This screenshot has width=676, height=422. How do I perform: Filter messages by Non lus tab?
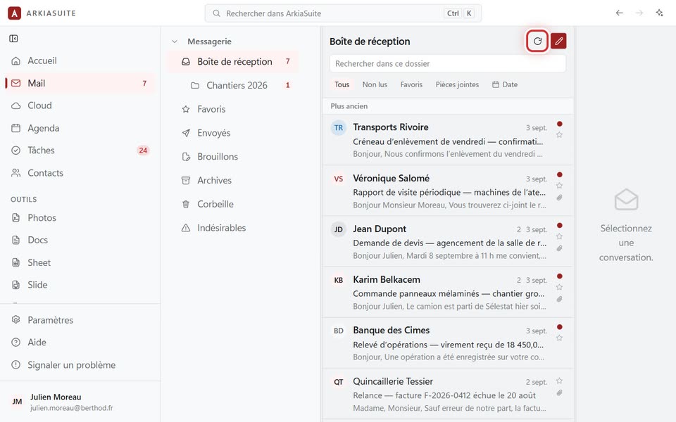coord(375,84)
